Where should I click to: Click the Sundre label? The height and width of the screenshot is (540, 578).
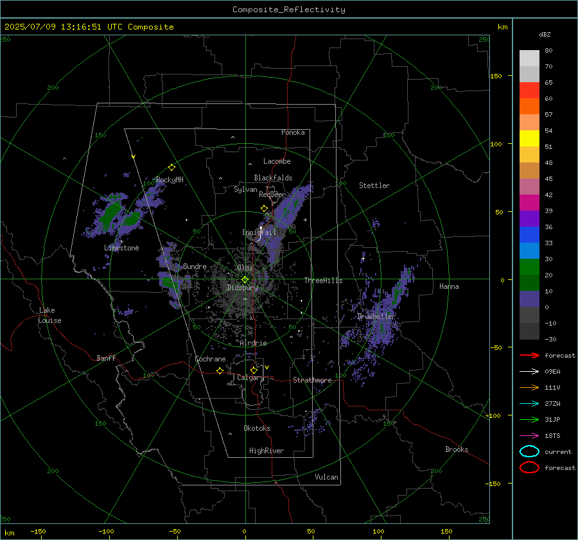[195, 266]
